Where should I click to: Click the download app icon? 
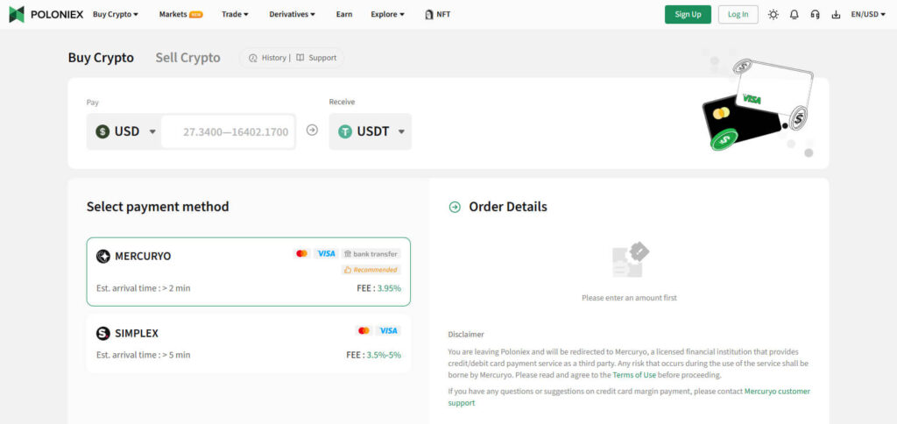836,14
